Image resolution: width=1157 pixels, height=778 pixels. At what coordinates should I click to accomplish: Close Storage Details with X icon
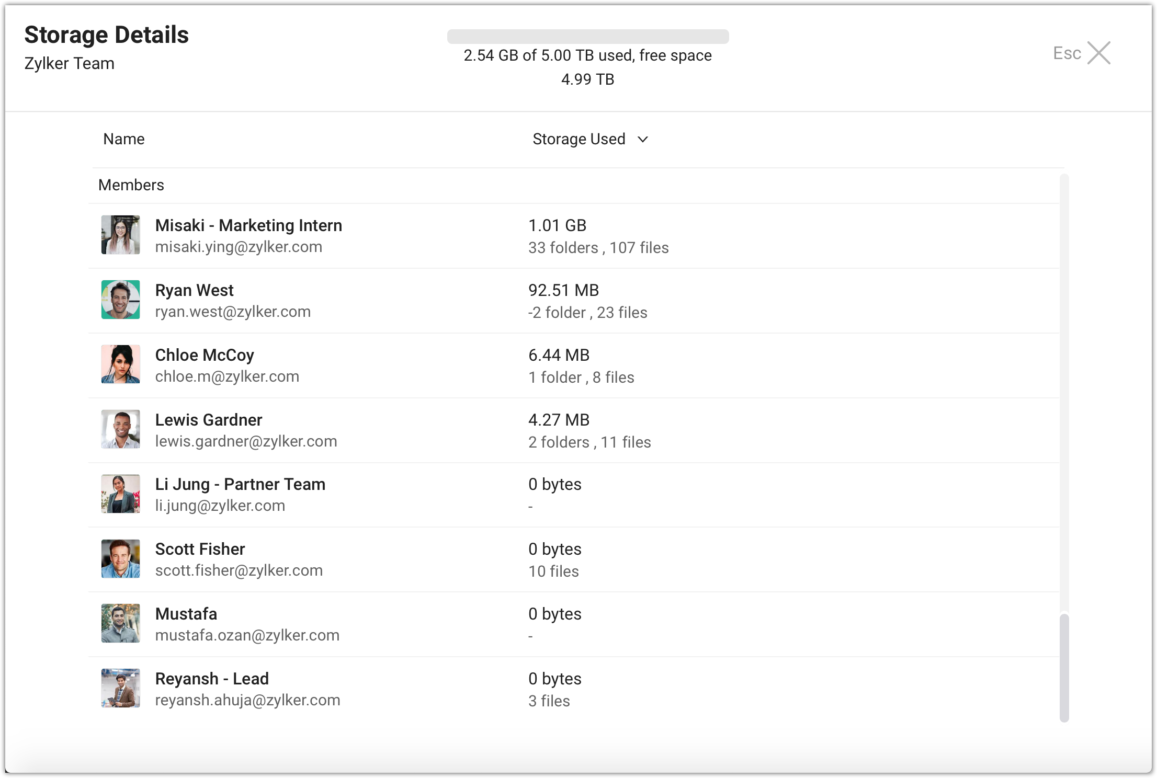[x=1099, y=53]
